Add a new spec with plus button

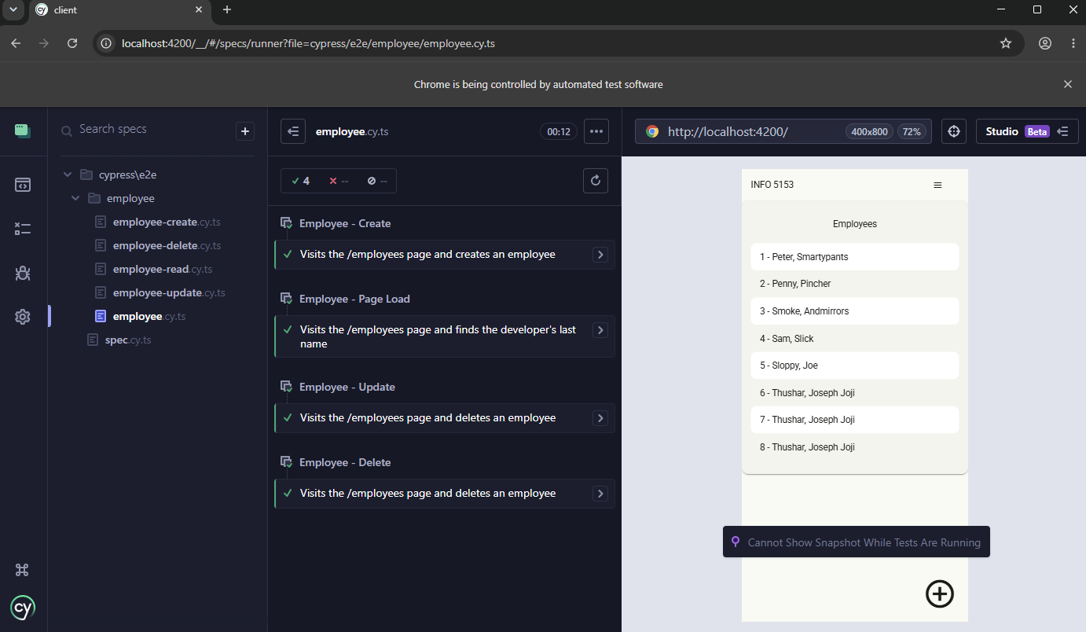(x=245, y=131)
